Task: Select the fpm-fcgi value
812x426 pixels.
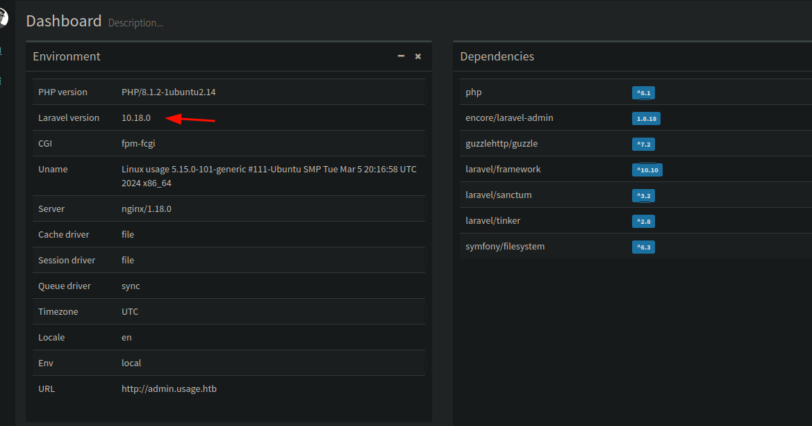Action: coord(138,144)
